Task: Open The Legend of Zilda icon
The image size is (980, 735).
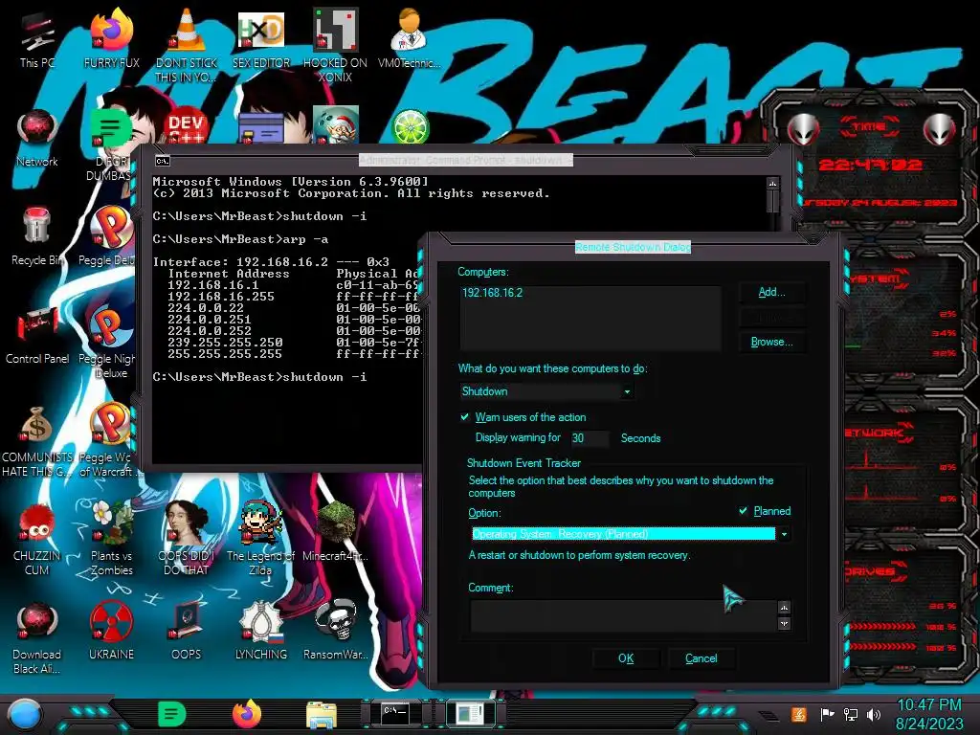Action: 260,539
